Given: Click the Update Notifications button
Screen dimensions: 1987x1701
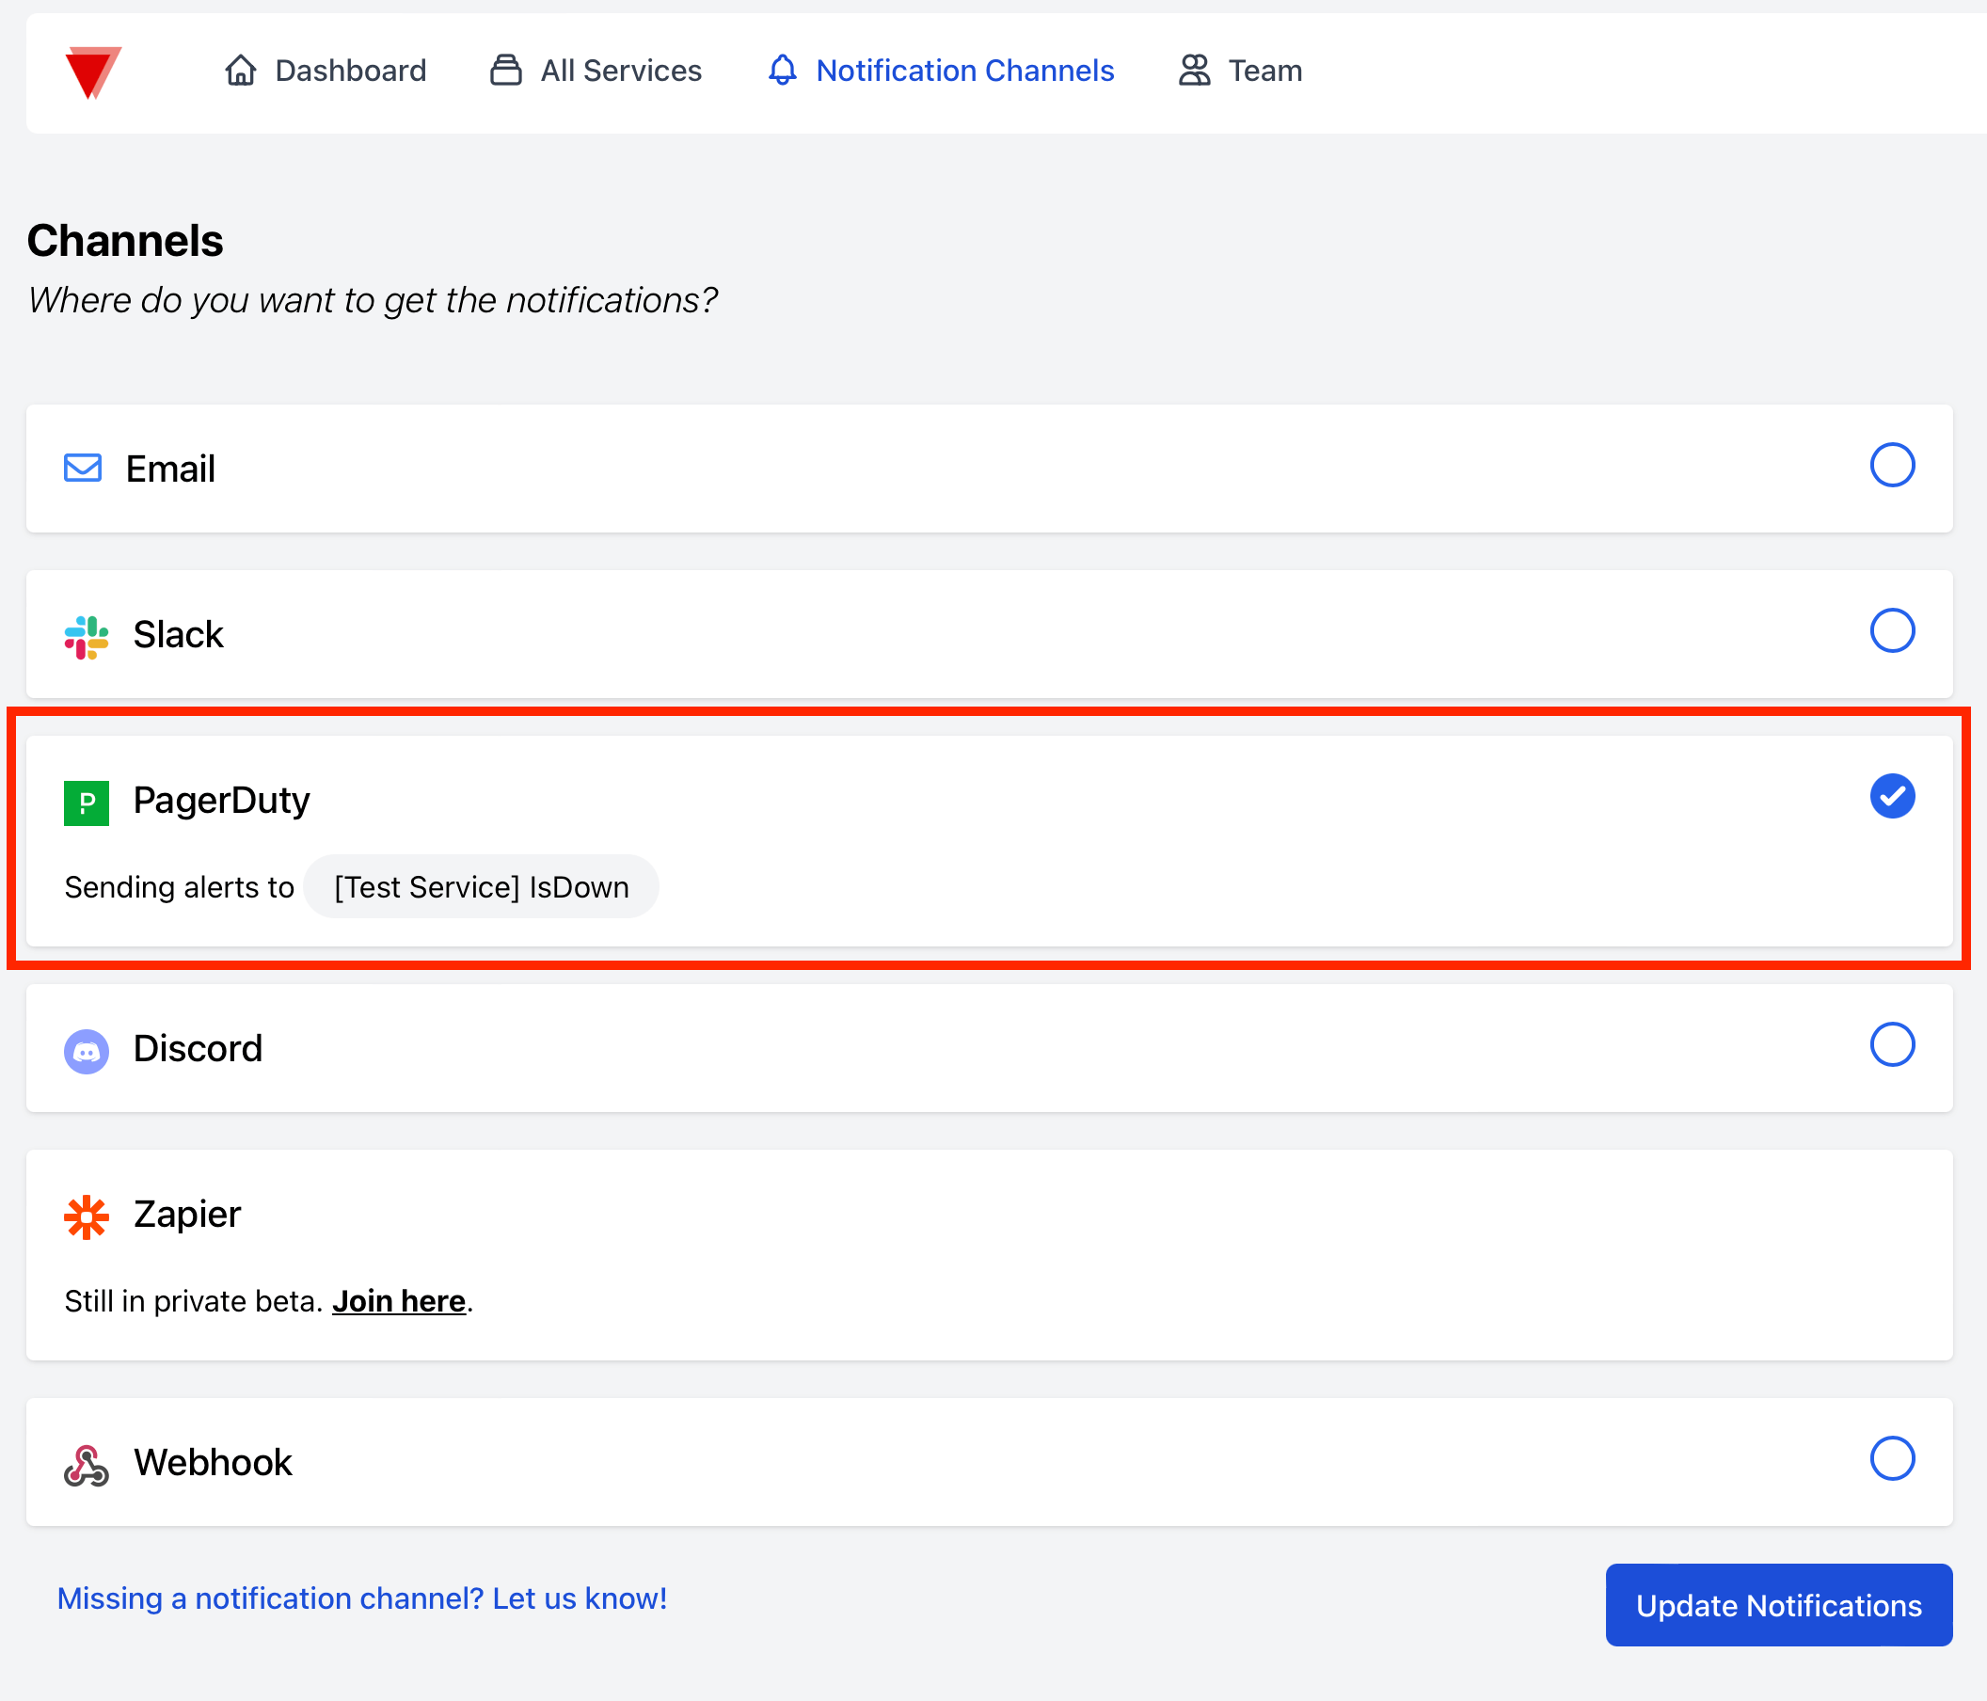Looking at the screenshot, I should pos(1779,1605).
